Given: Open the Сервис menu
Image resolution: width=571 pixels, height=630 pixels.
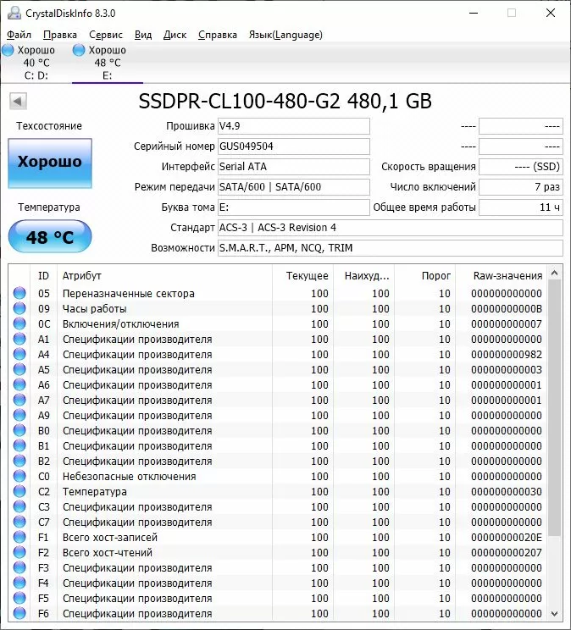Looking at the screenshot, I should [106, 35].
